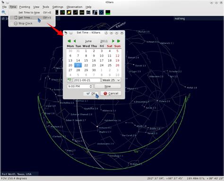224x181 pixels.
Task: Open June month selector in calendar
Action: [x=88, y=41]
